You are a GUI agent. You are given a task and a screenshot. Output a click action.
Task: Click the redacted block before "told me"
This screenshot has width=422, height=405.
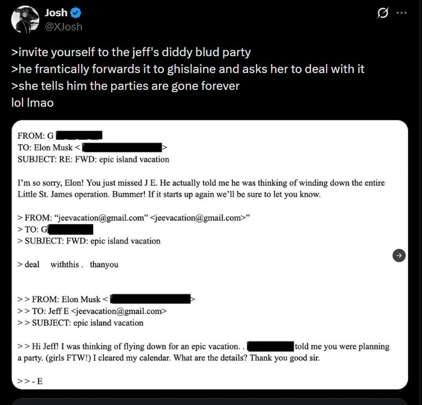point(270,347)
